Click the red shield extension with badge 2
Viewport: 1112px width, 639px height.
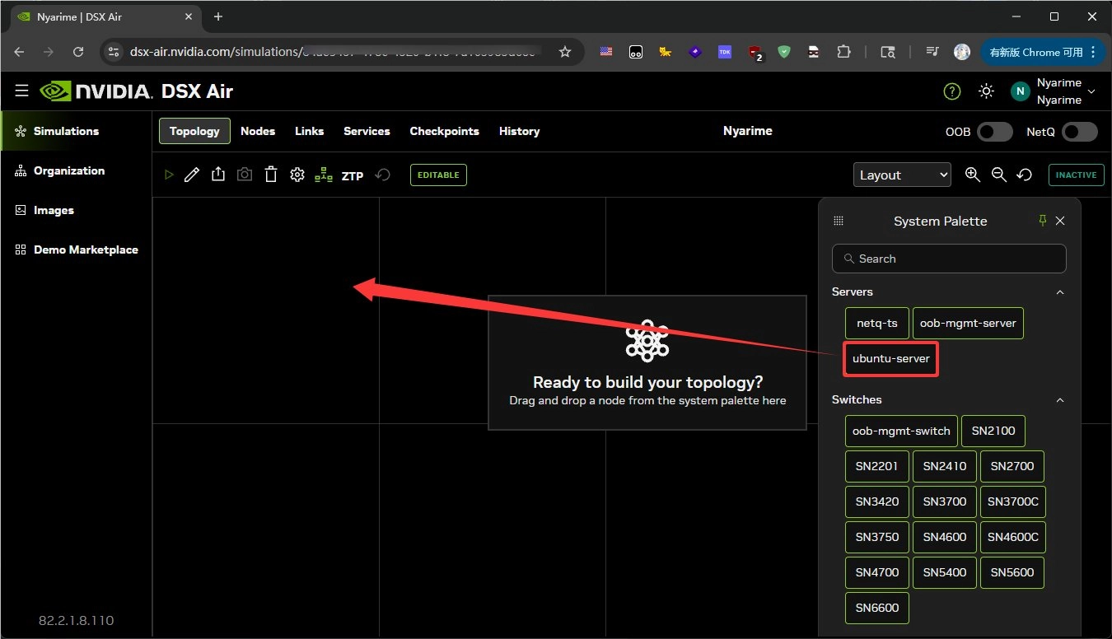(755, 53)
